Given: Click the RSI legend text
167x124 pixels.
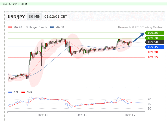Looking at the screenshot, I should 16,92.
